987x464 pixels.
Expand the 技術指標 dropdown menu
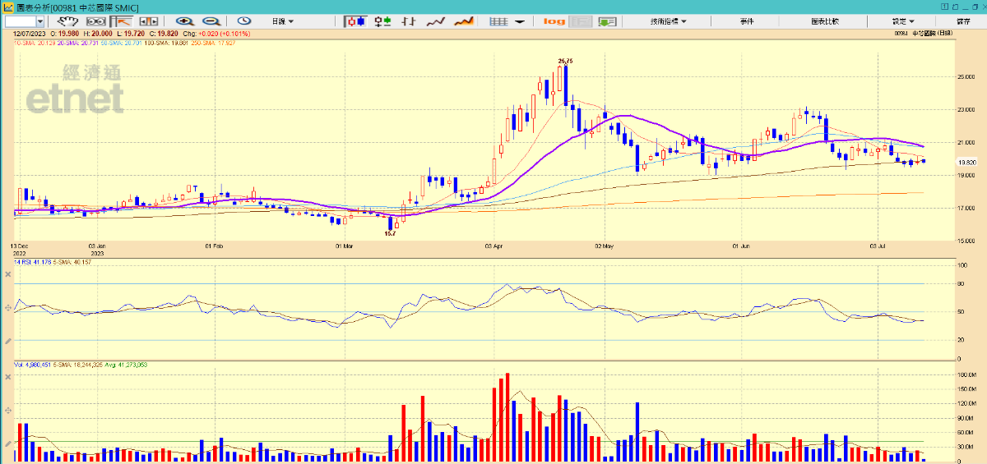coord(668,21)
